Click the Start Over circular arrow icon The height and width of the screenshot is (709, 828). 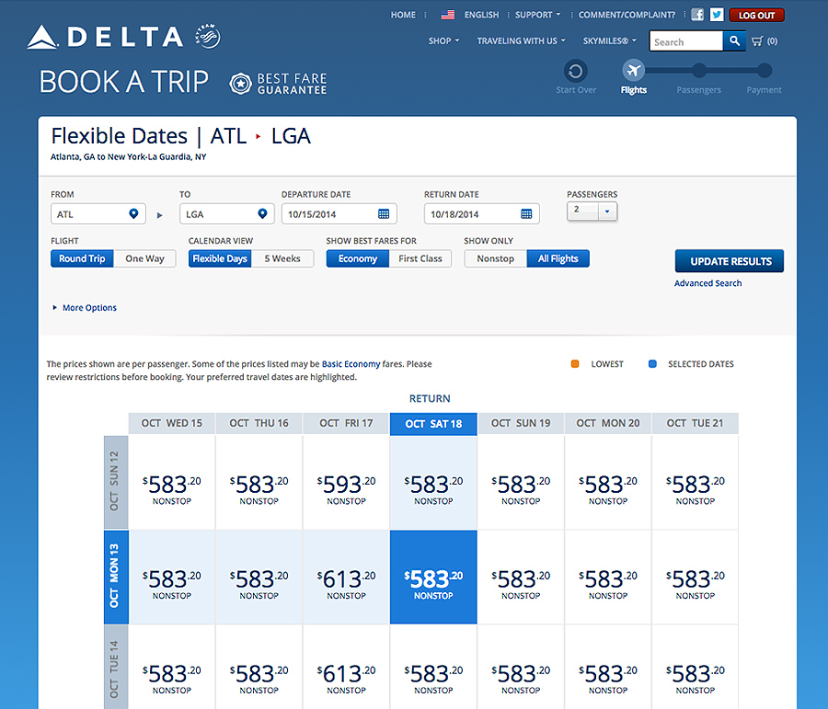click(576, 71)
